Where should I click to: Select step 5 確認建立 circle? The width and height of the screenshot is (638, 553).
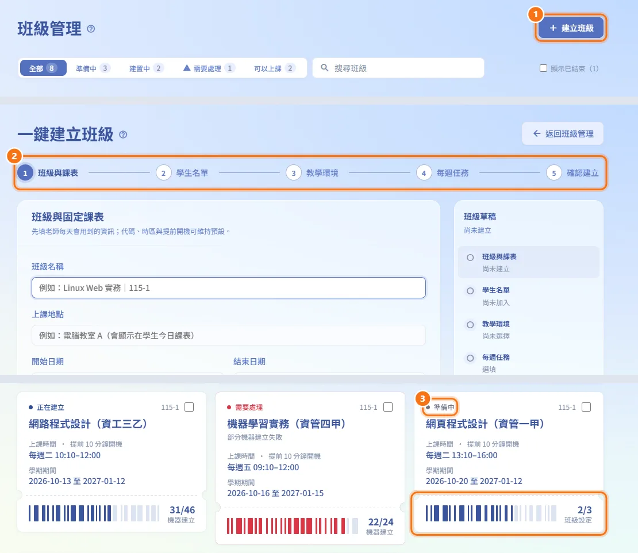point(554,173)
